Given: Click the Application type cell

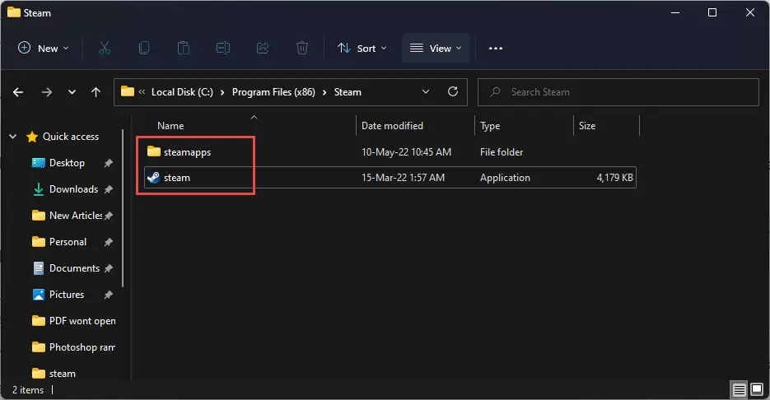Looking at the screenshot, I should click(x=505, y=178).
